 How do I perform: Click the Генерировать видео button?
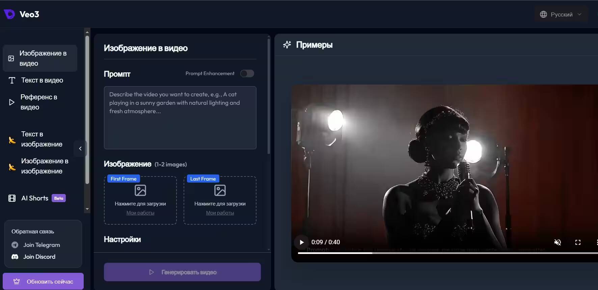point(182,272)
